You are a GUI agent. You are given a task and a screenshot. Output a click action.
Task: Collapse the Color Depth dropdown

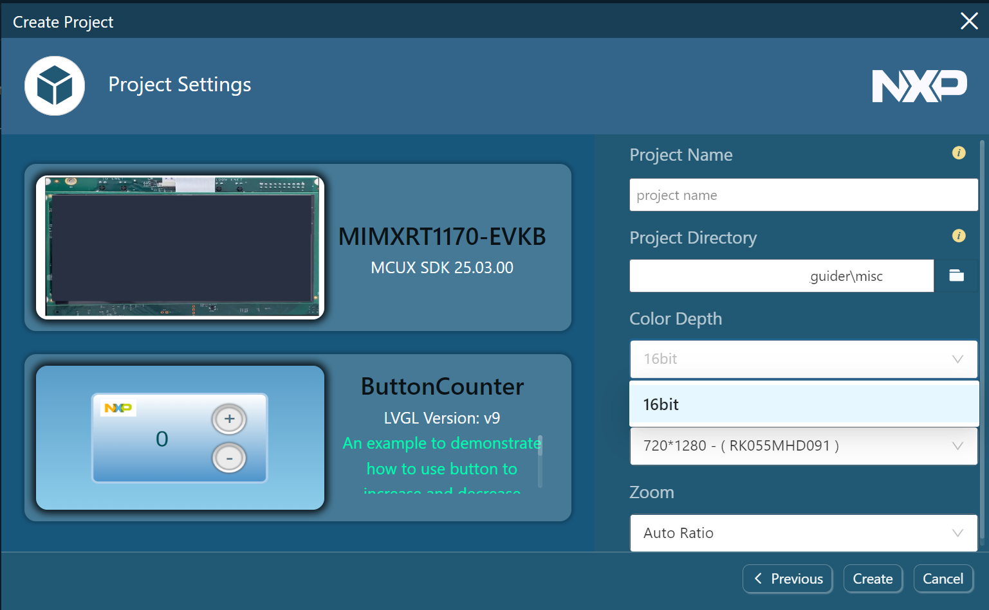click(804, 359)
